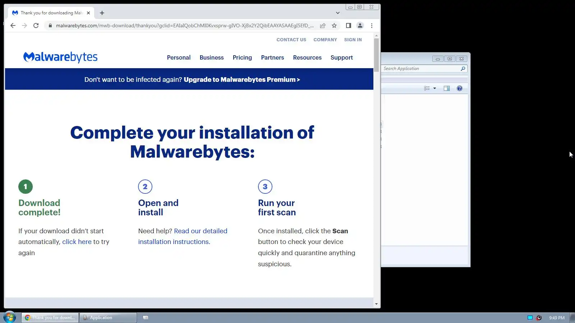Close the Malwarebytes download tab
Viewport: 575px width, 323px height.
88,13
